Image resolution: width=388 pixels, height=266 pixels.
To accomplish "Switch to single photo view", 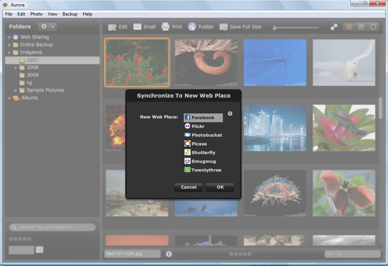I will tap(373, 27).
